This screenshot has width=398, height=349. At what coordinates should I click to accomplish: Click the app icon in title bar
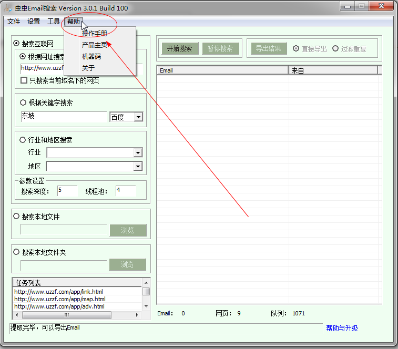pyautogui.click(x=8, y=8)
